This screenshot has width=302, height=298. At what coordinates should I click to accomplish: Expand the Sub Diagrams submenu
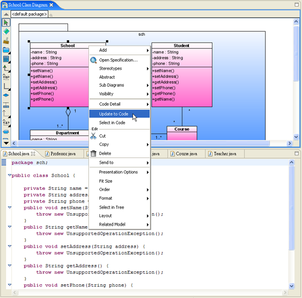(x=119, y=85)
